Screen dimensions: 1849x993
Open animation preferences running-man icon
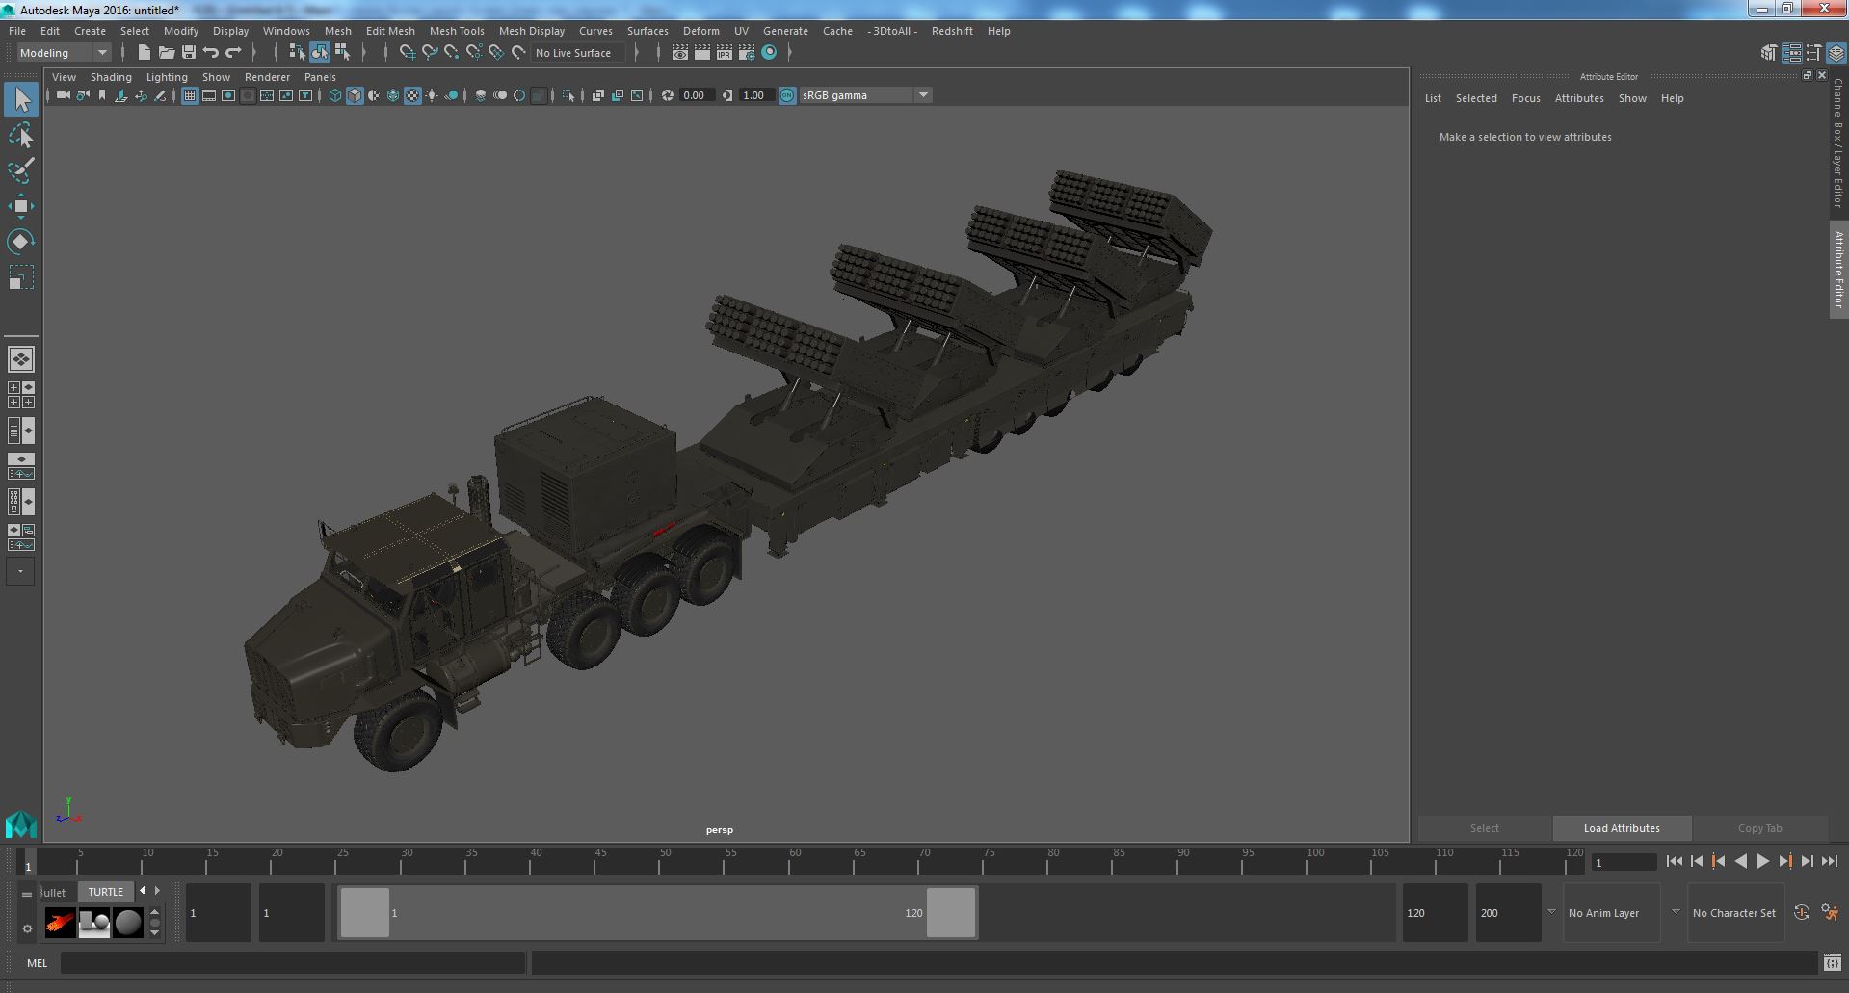pos(1830,913)
